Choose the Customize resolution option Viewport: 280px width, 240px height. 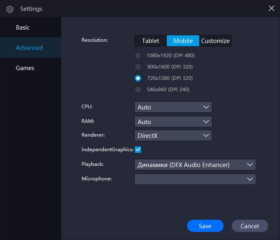point(215,41)
